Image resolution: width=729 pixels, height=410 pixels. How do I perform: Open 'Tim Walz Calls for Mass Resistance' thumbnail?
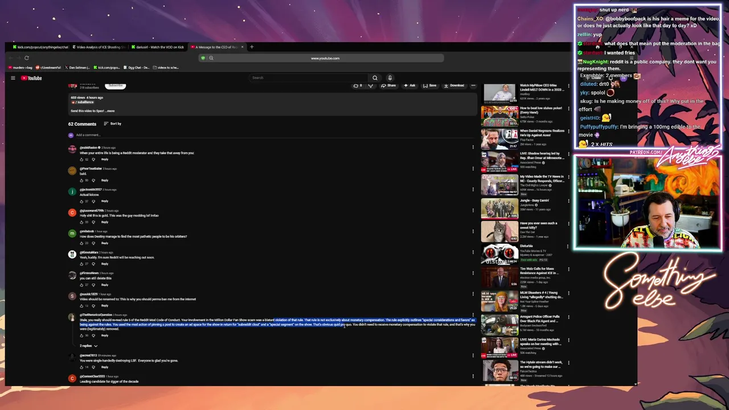point(499,277)
